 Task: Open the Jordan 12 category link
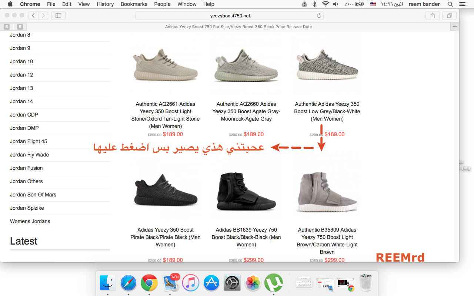[21, 75]
